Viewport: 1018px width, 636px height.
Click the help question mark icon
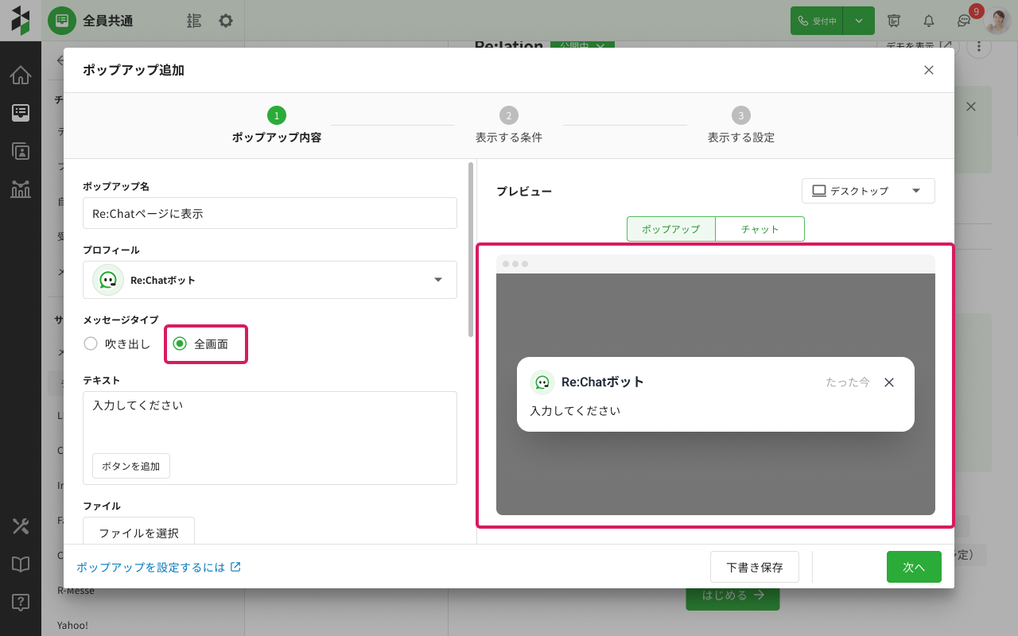tap(21, 603)
